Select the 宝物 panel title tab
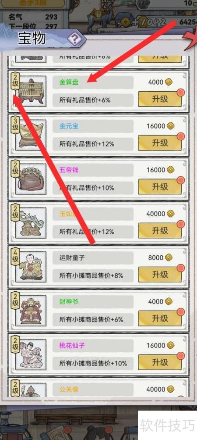 pyautogui.click(x=32, y=39)
